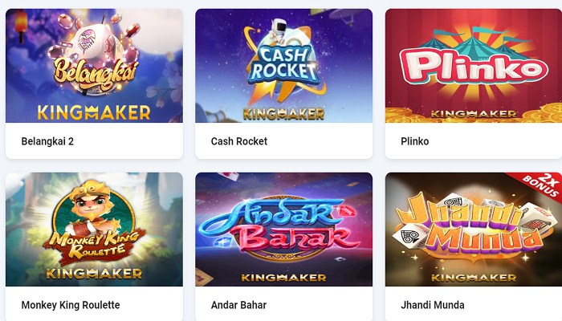Click the Jhandi Munda title text

433,305
